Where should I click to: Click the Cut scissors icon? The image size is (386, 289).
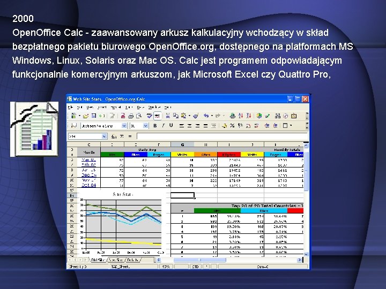pyautogui.click(x=168, y=116)
